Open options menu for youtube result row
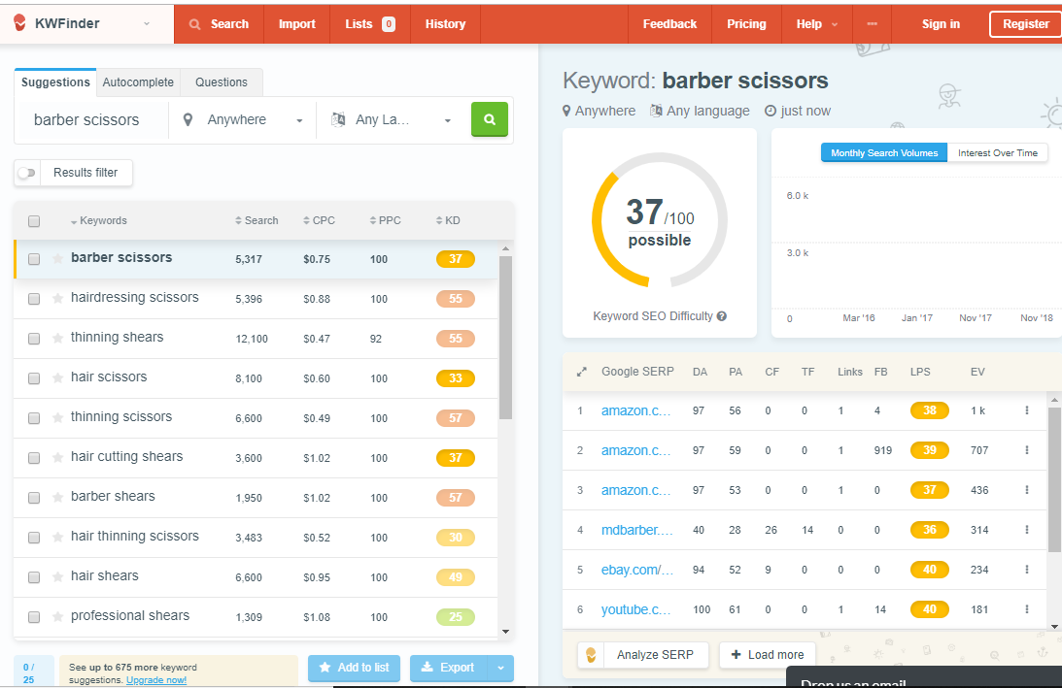This screenshot has width=1062, height=688. [1026, 609]
